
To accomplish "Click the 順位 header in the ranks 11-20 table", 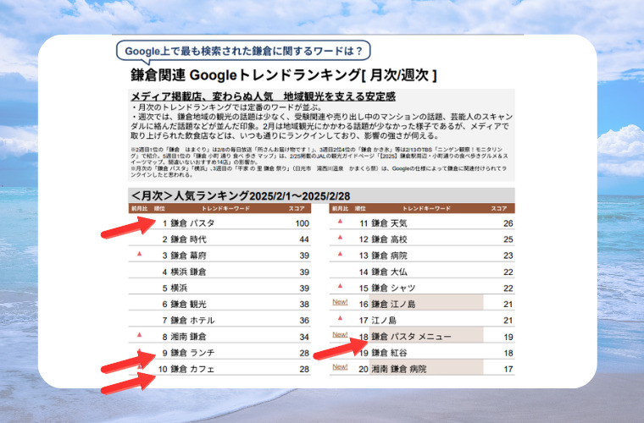I will pos(360,208).
